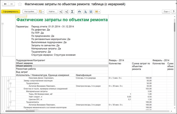Save the report with diskette icon
This screenshot has width=177, height=114.
click(91, 11)
